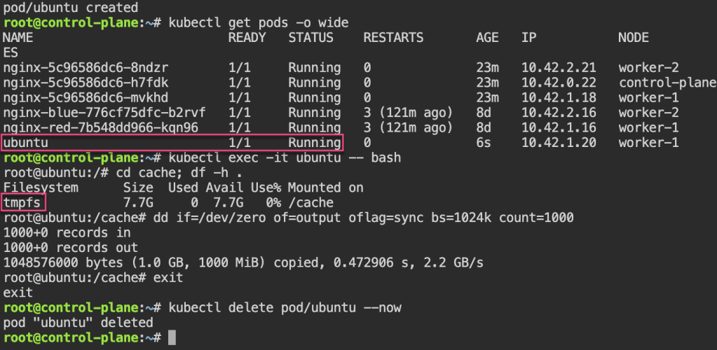Click the nginx-red-7b548dd966-kqn96 pod row
This screenshot has width=717, height=350.
101,128
